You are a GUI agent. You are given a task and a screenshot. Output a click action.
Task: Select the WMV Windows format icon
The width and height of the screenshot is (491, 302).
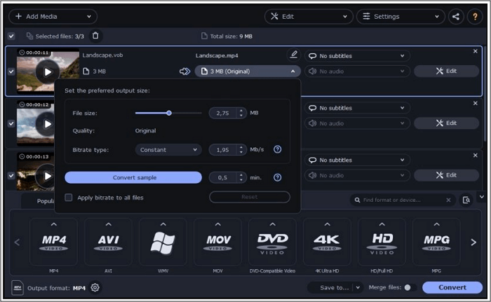point(163,242)
